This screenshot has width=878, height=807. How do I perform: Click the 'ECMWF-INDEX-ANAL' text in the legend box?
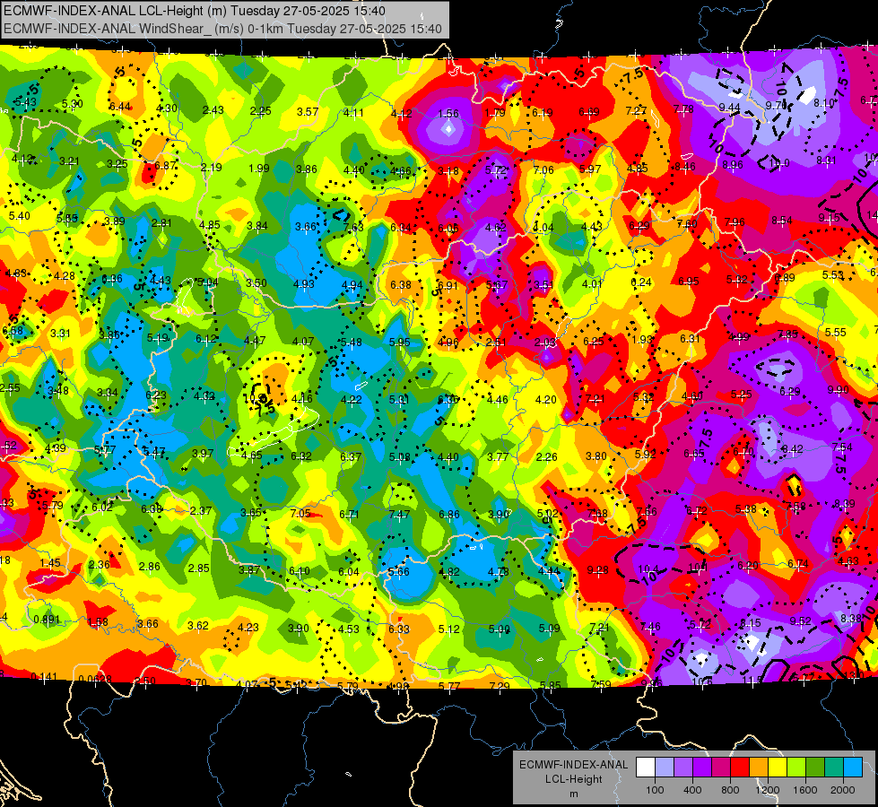573,765
